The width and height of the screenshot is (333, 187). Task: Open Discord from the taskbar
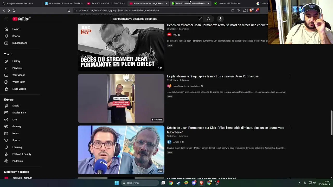194,183
